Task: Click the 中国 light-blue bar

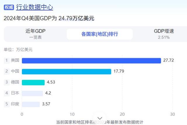Action: tap(66, 72)
